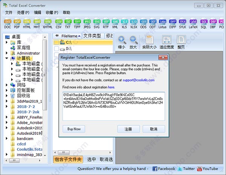226x175 pixels.
Task: Select the 2018-7-2ok folder in tree
Action: point(28,112)
